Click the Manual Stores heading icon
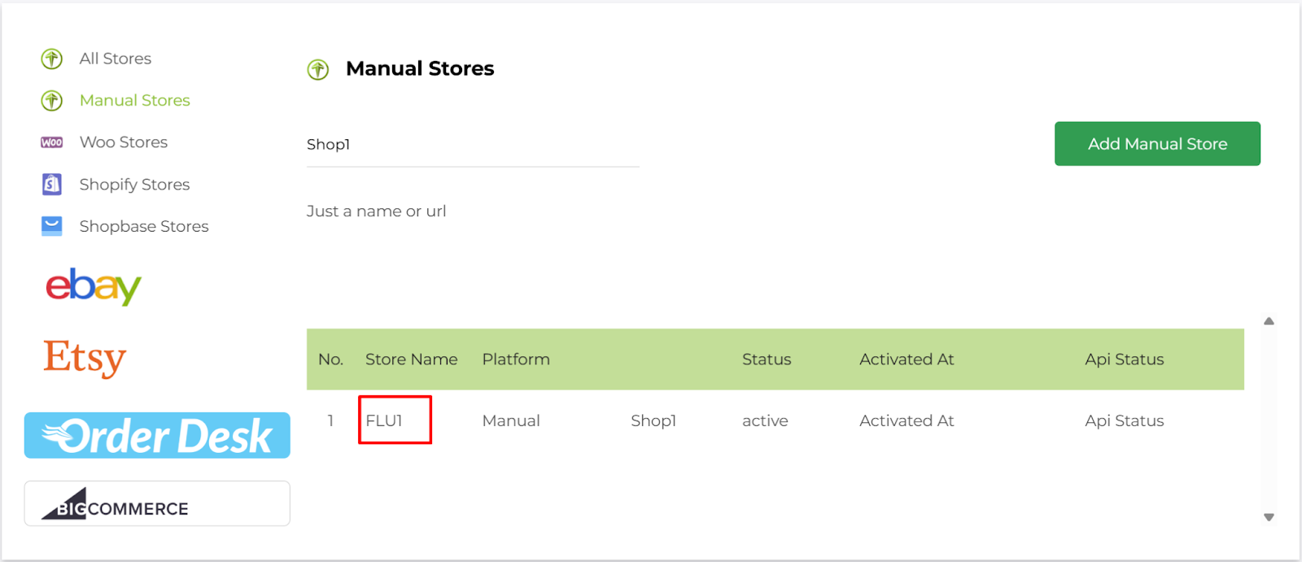 [318, 70]
